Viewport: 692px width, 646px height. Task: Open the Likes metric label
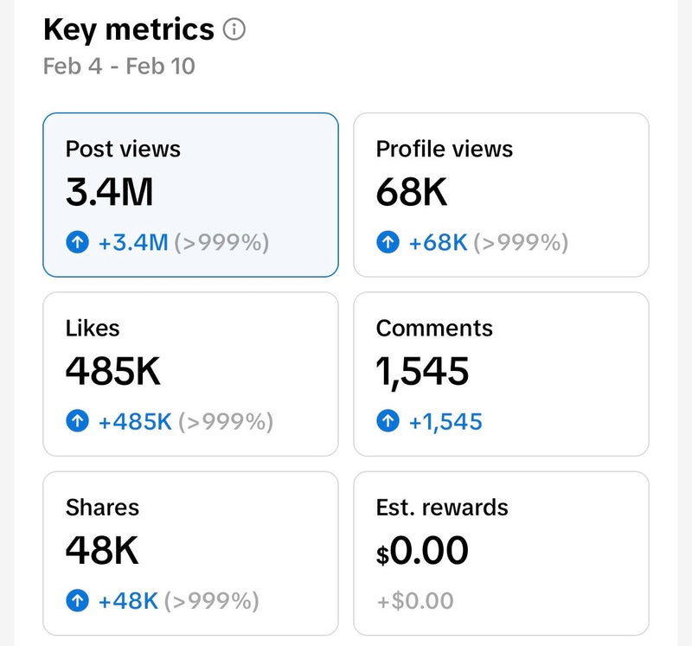(x=93, y=328)
